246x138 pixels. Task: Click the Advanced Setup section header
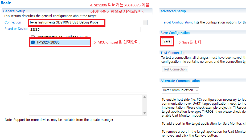coord(173,11)
